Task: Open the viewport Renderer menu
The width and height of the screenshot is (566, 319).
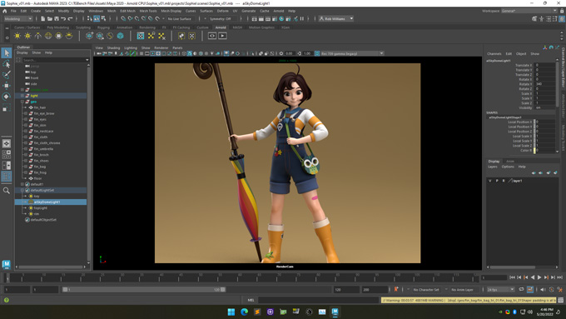Action: click(161, 47)
